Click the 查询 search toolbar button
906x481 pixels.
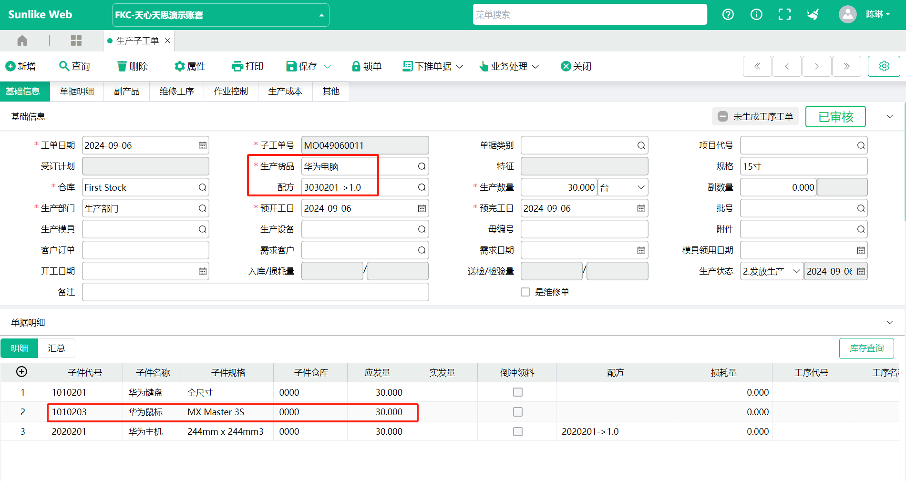(x=74, y=66)
